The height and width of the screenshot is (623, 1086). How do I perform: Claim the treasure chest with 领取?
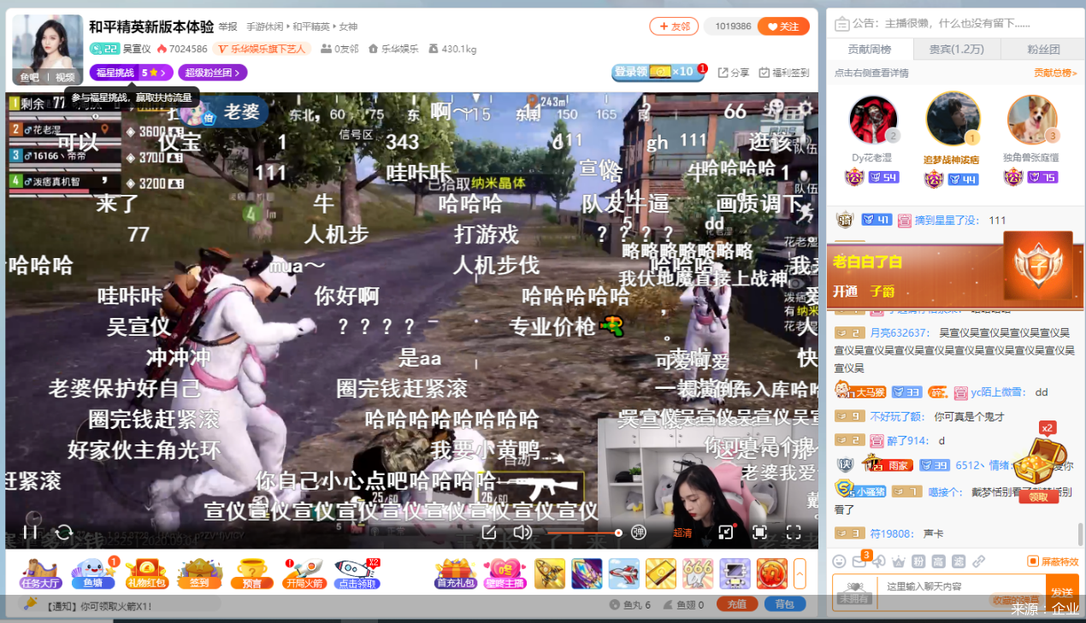point(1038,497)
